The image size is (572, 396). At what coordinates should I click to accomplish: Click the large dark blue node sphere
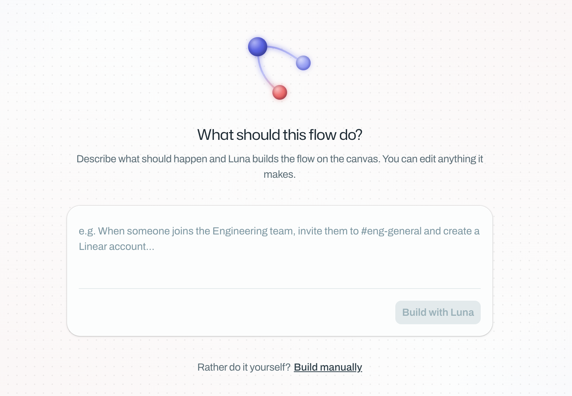pos(258,47)
